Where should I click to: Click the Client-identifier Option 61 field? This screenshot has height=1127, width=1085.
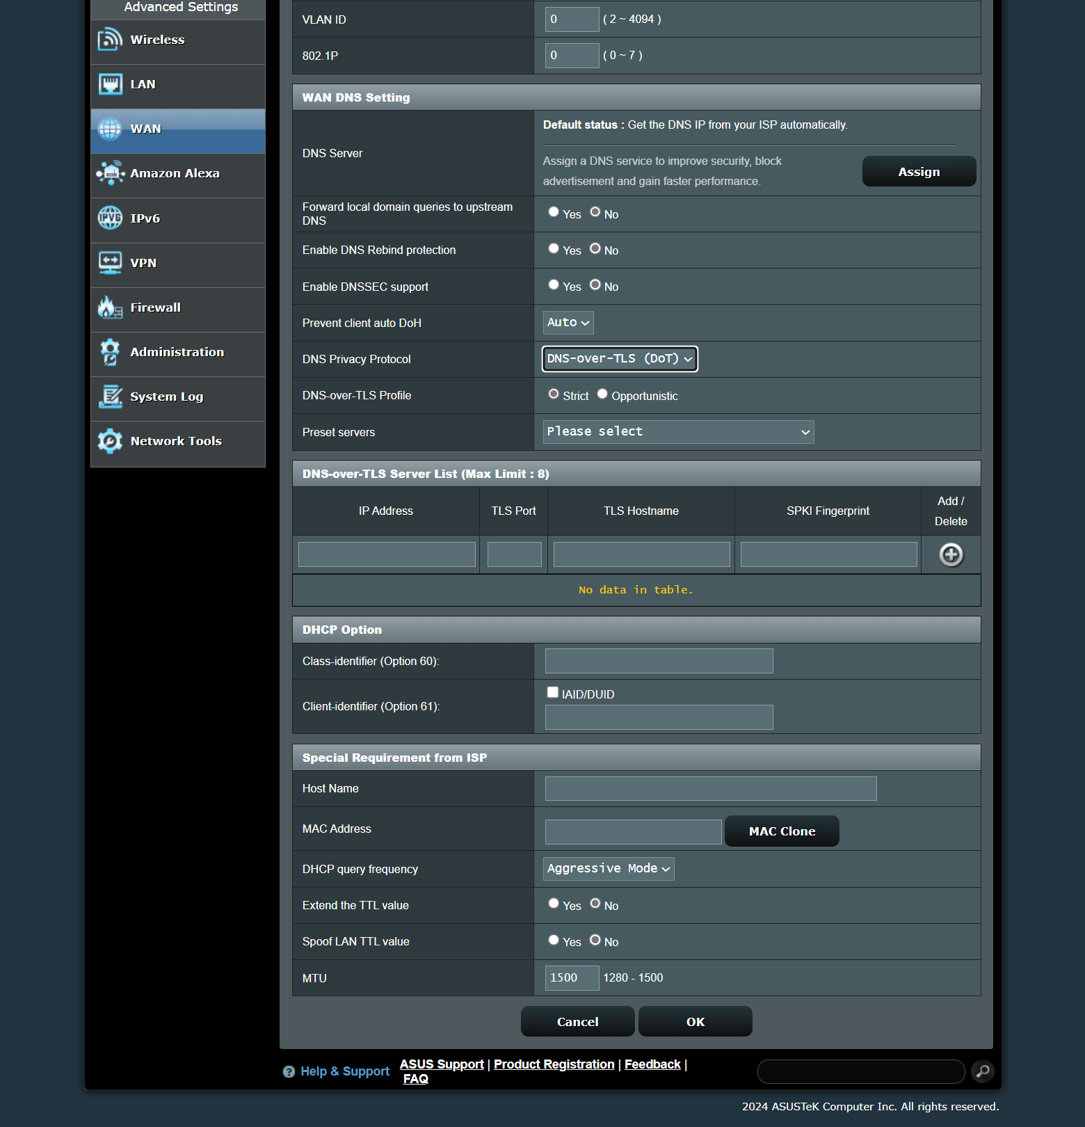click(659, 717)
